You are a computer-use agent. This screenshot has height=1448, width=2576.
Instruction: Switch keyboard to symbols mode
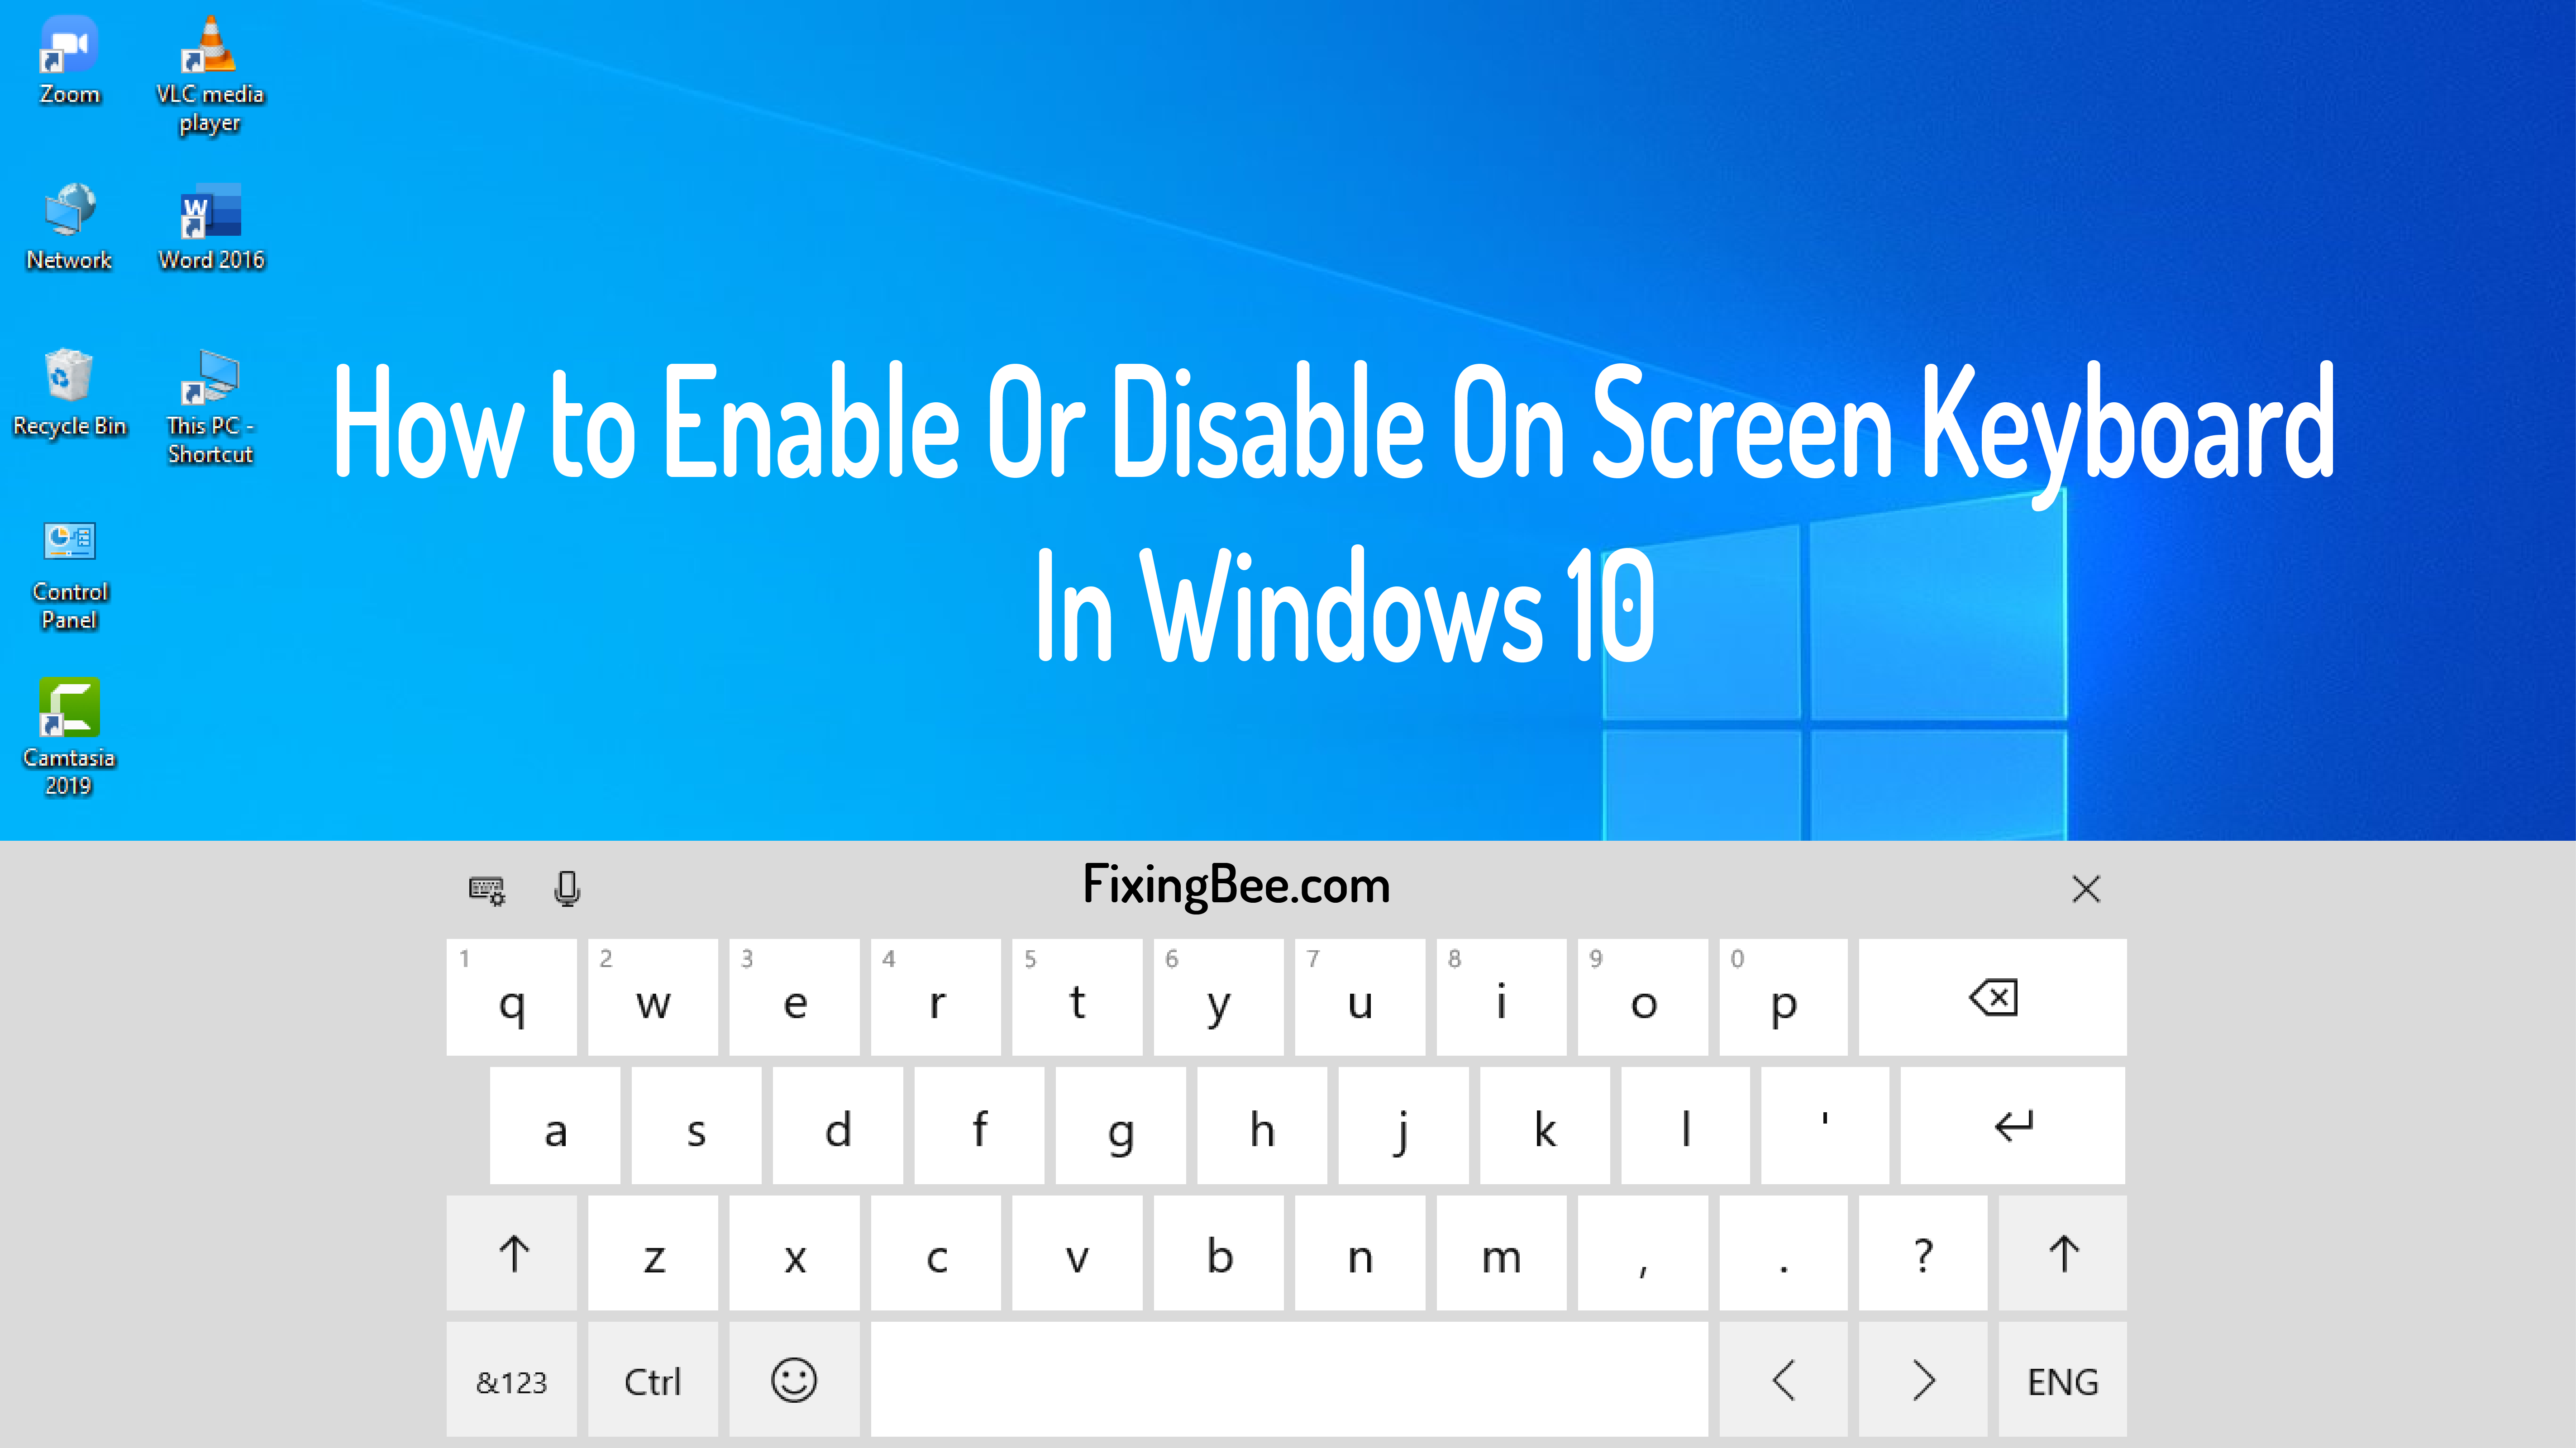click(x=511, y=1381)
